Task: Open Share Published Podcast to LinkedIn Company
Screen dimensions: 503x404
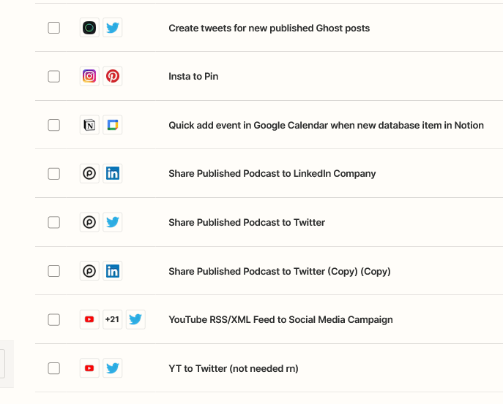Action: point(272,173)
